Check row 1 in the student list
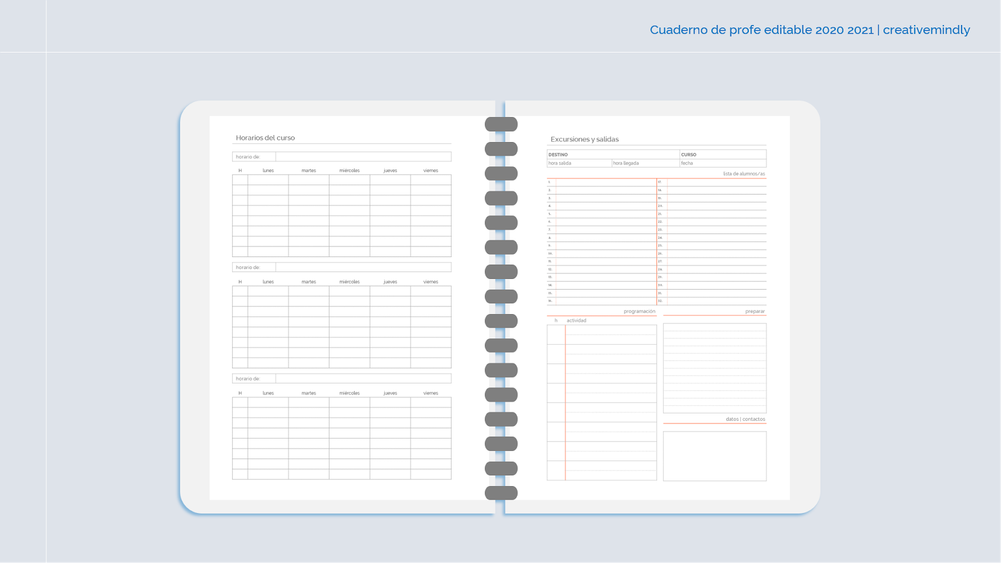The height and width of the screenshot is (563, 1001). 601,183
